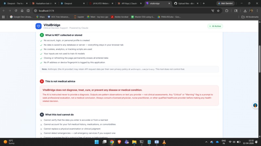The image size is (261, 146).
Task: Open clock and calendar showing 12:32
Action: click(x=248, y=142)
